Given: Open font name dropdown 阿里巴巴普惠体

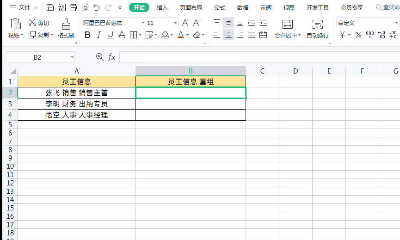Looking at the screenshot, I should pyautogui.click(x=143, y=23).
